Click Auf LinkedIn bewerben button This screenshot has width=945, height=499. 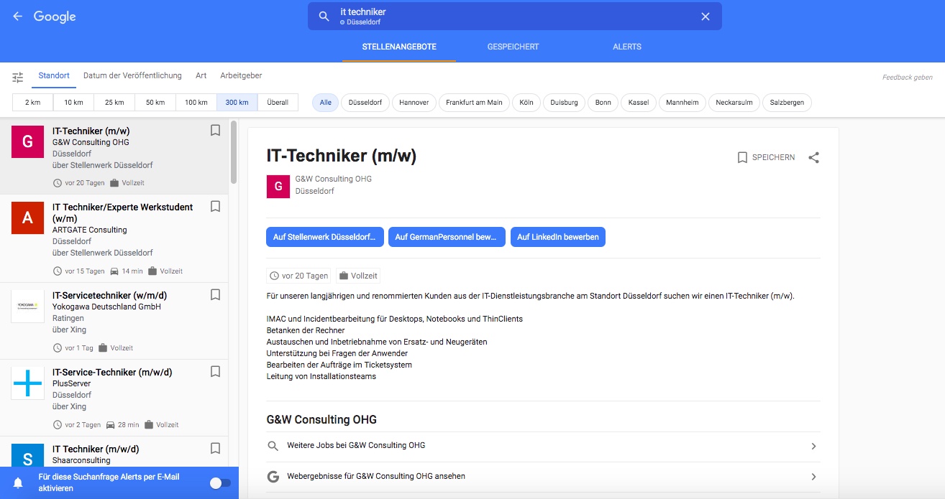tap(557, 237)
